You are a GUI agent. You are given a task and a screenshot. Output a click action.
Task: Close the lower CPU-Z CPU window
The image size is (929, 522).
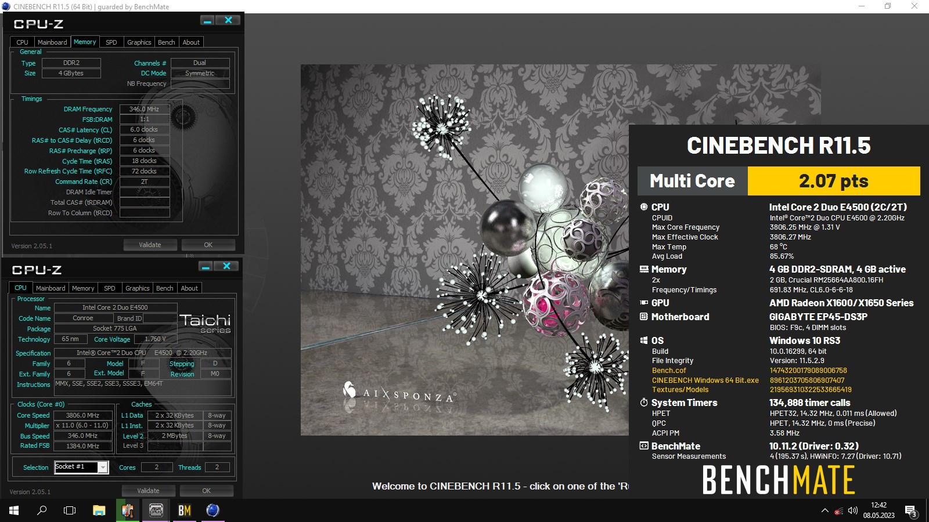[x=226, y=266]
